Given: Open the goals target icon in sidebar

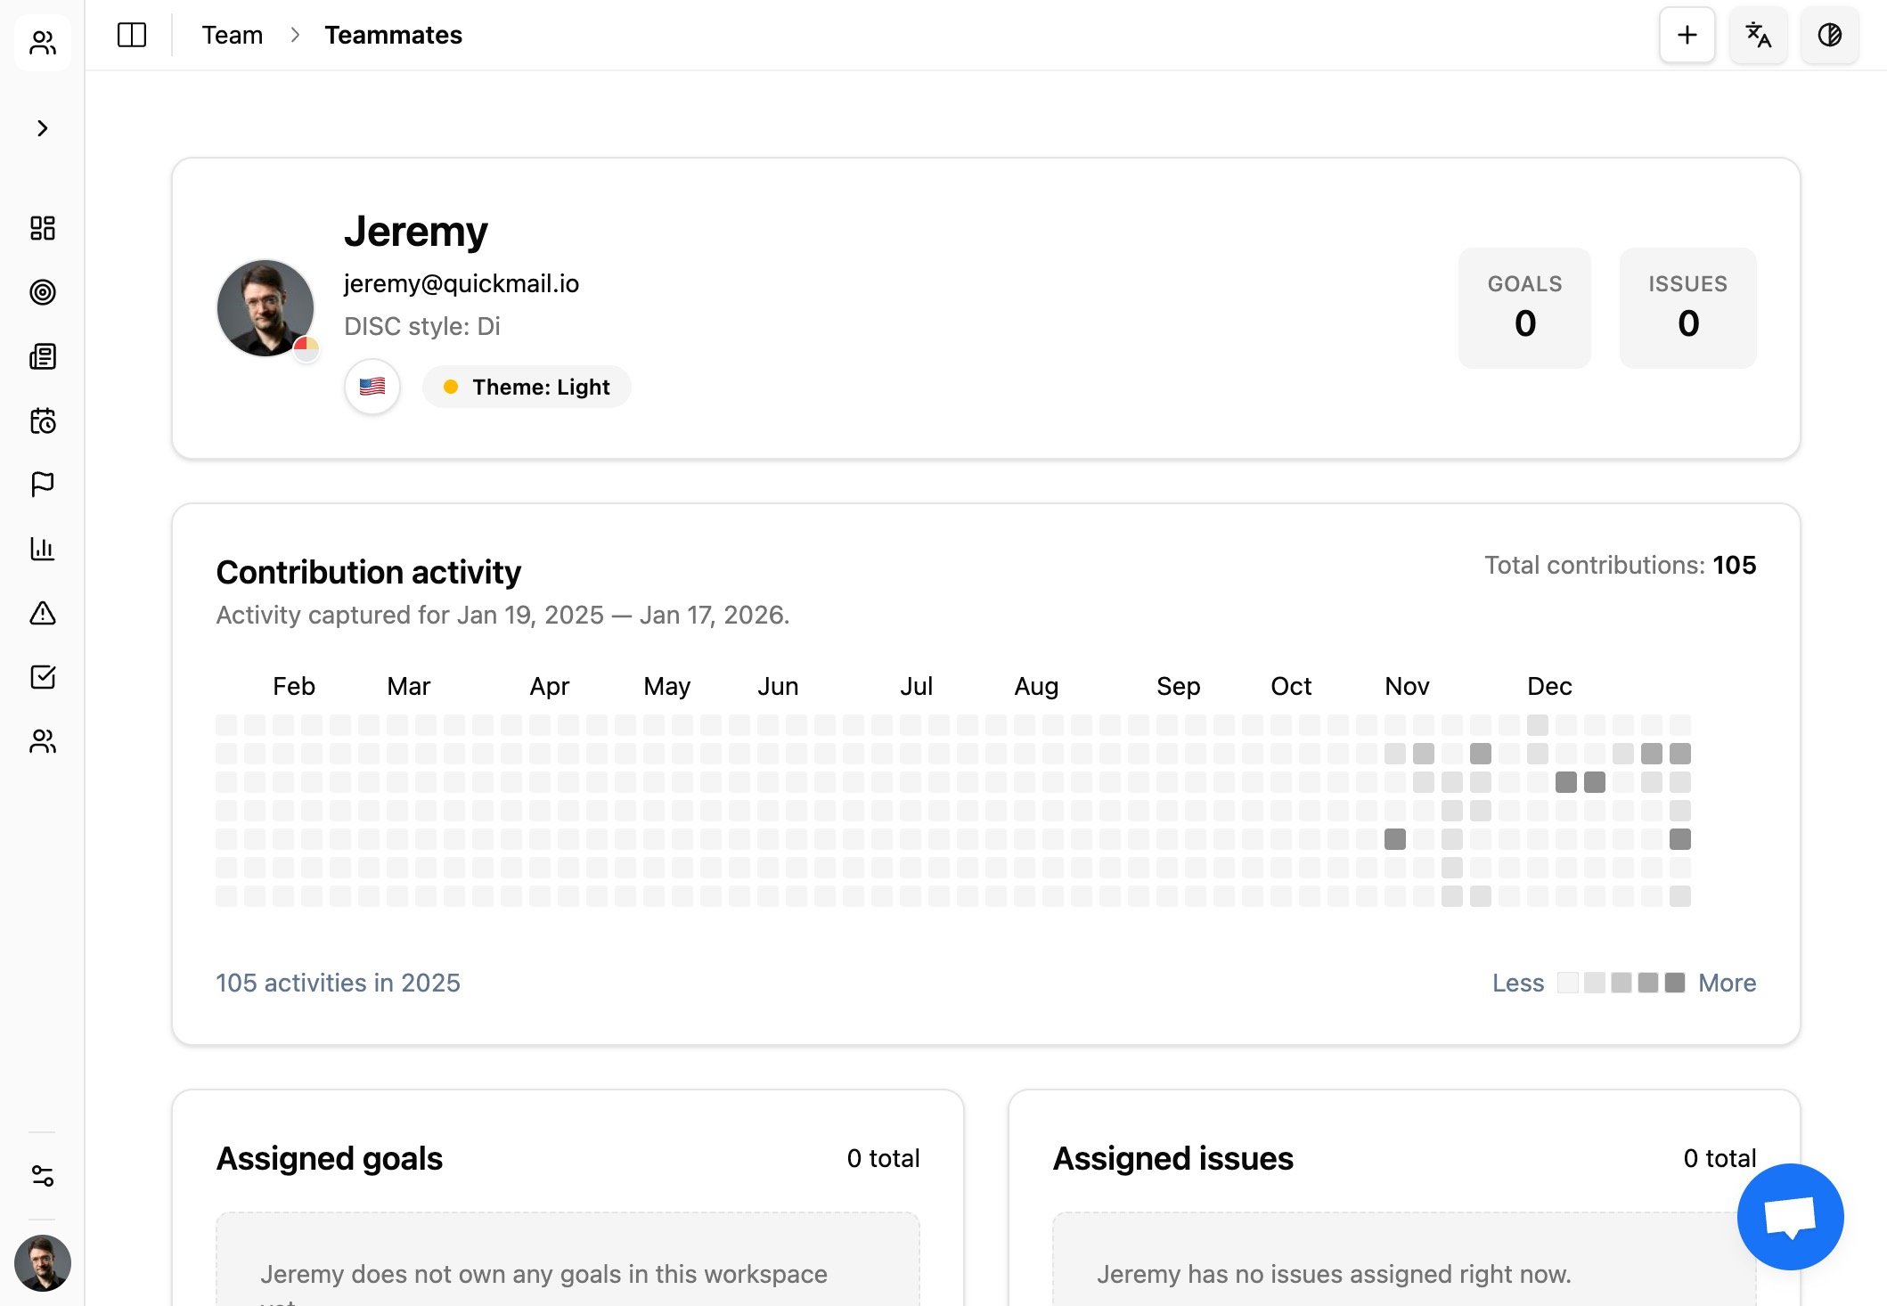Looking at the screenshot, I should coord(43,292).
